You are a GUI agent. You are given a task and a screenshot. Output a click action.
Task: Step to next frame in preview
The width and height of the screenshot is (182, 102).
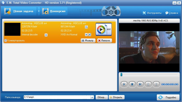coord(140,84)
